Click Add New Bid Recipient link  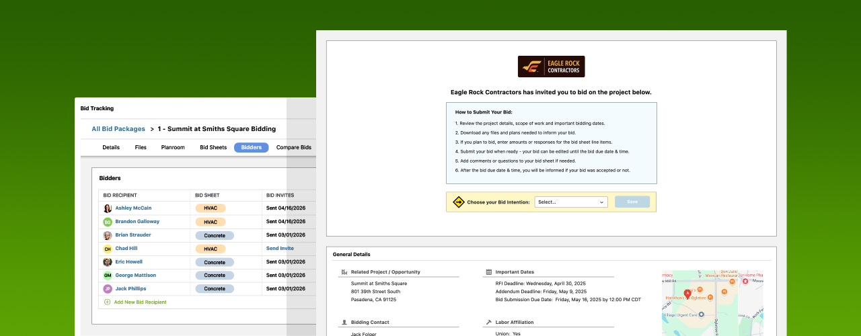coord(140,302)
